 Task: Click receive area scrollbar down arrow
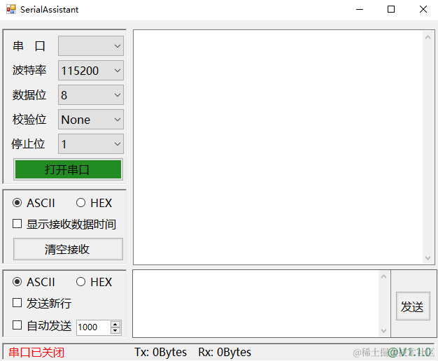tap(428, 257)
